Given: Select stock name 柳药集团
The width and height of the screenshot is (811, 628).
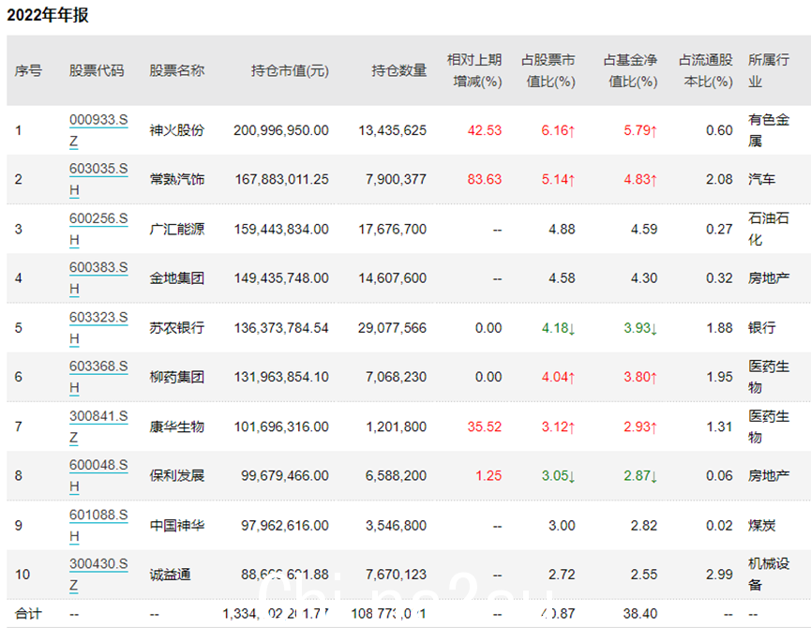Looking at the screenshot, I should 177,377.
